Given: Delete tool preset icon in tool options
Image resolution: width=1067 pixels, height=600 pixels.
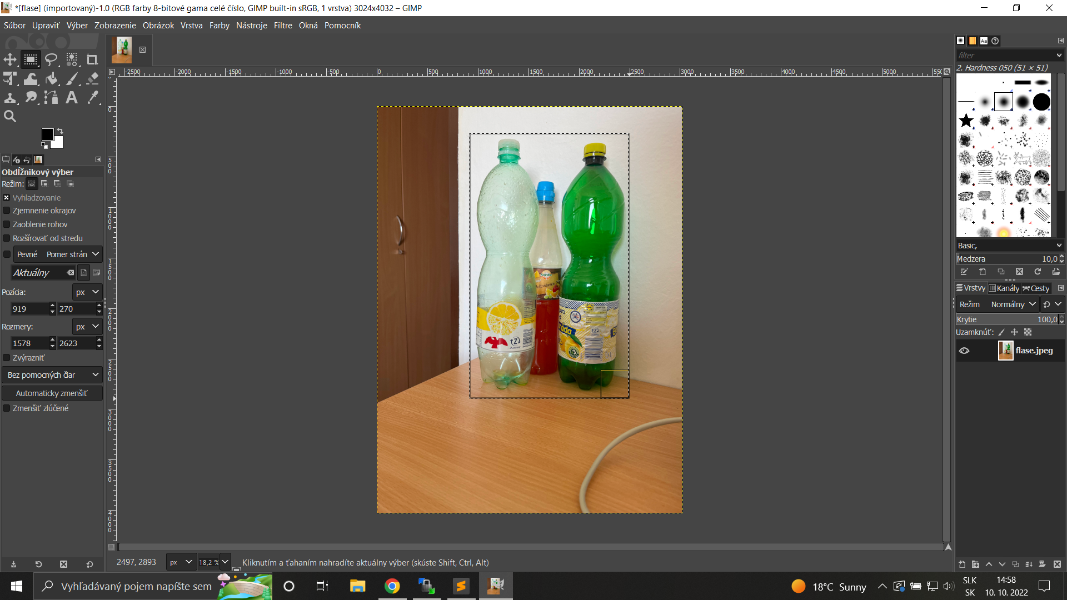Looking at the screenshot, I should click(63, 564).
